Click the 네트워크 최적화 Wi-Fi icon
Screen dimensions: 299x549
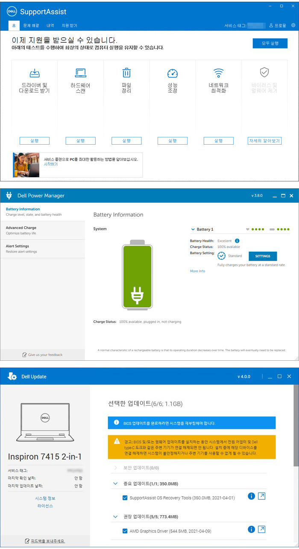click(218, 73)
